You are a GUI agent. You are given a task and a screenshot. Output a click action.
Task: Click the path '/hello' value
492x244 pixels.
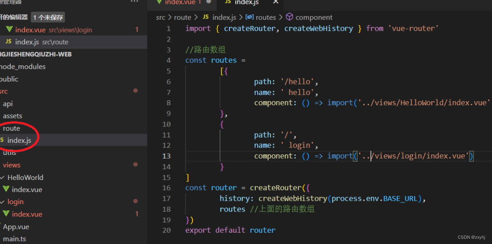(297, 82)
